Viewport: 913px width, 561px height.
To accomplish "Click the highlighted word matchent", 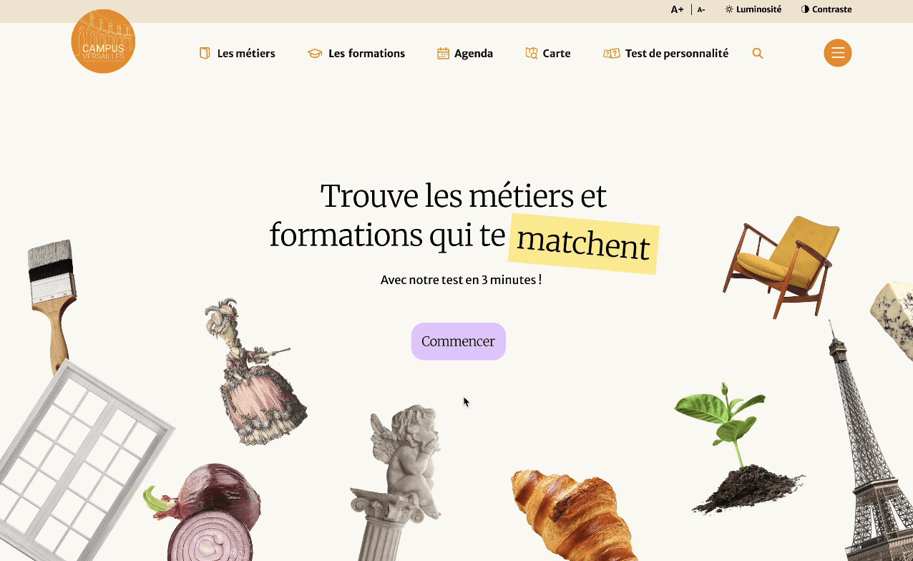I will [583, 243].
